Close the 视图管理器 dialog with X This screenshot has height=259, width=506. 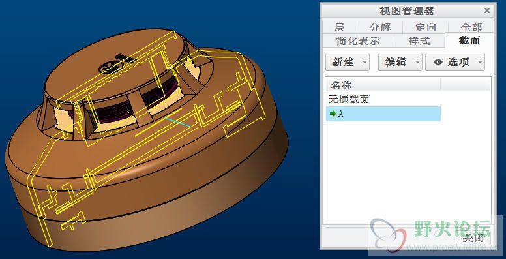point(487,11)
